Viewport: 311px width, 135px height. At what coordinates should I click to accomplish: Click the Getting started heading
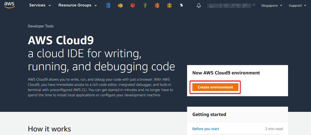(209, 114)
